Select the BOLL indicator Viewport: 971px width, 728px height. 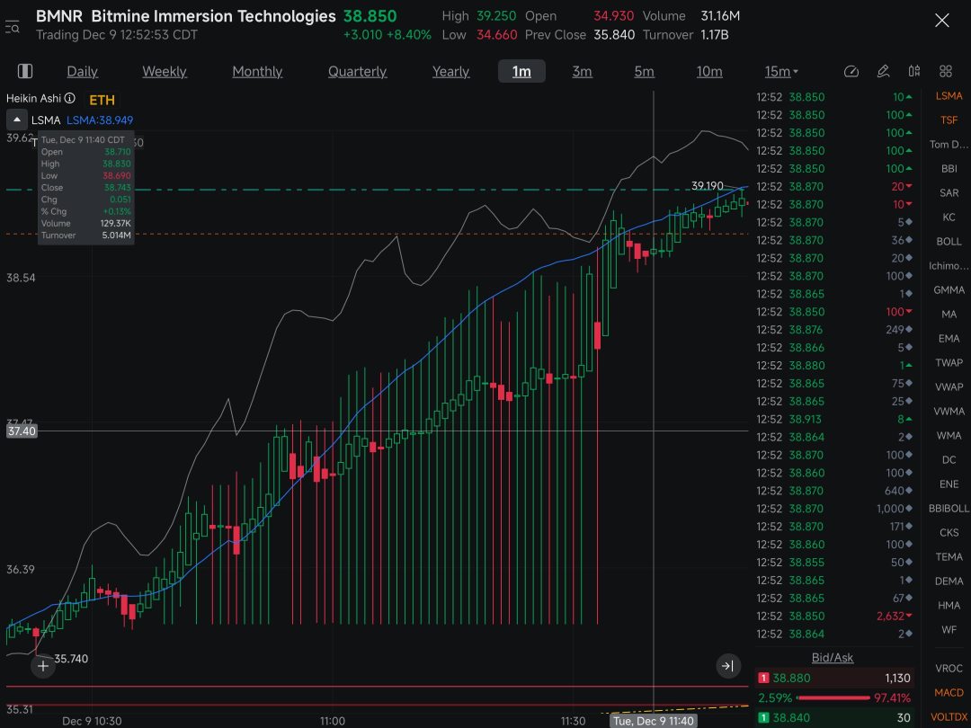point(949,242)
